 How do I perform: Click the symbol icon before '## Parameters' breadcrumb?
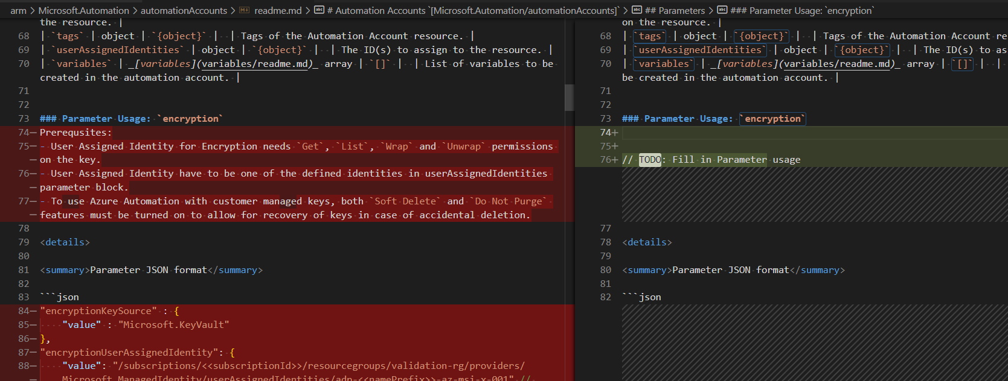[637, 10]
